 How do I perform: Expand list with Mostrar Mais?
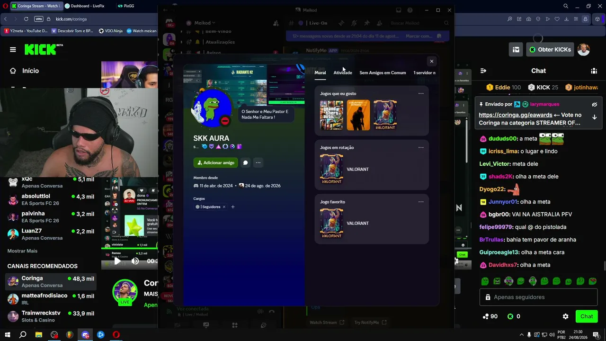[x=22, y=251]
